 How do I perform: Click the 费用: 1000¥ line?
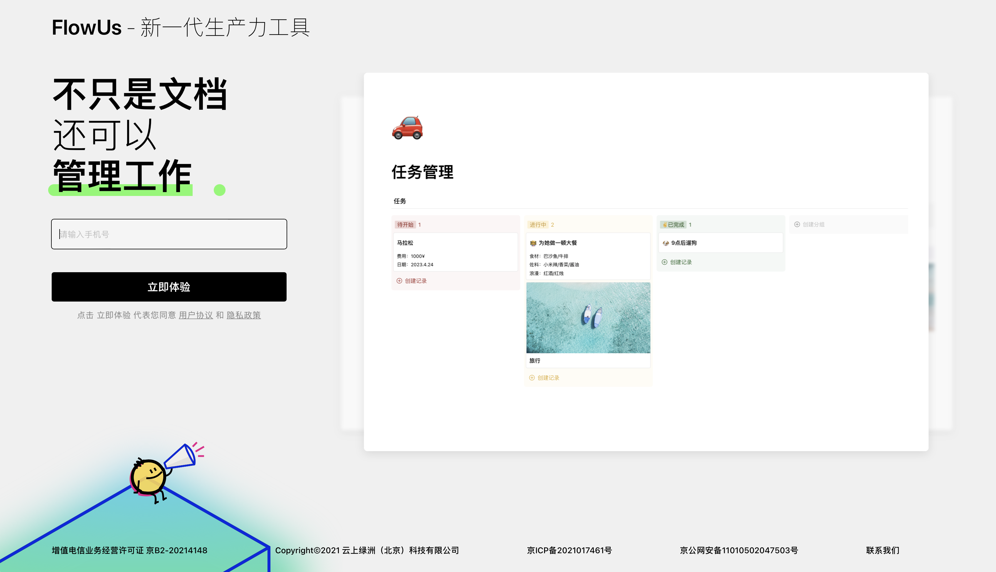(410, 256)
